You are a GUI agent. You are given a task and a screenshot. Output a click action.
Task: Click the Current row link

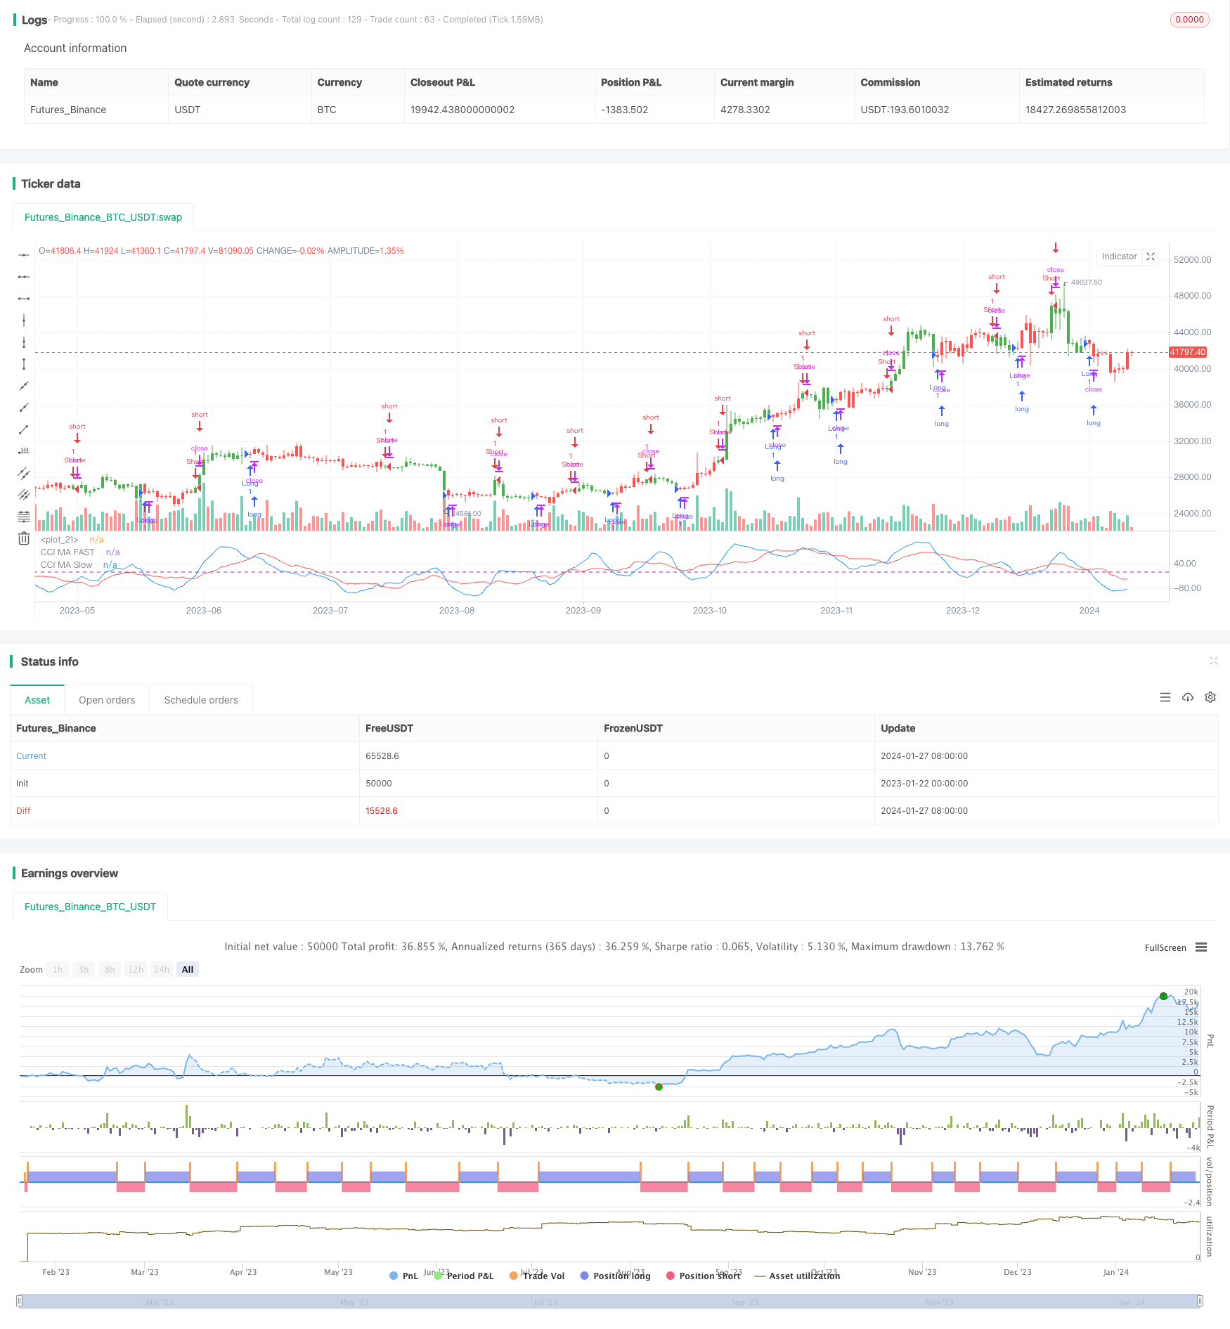coord(31,756)
